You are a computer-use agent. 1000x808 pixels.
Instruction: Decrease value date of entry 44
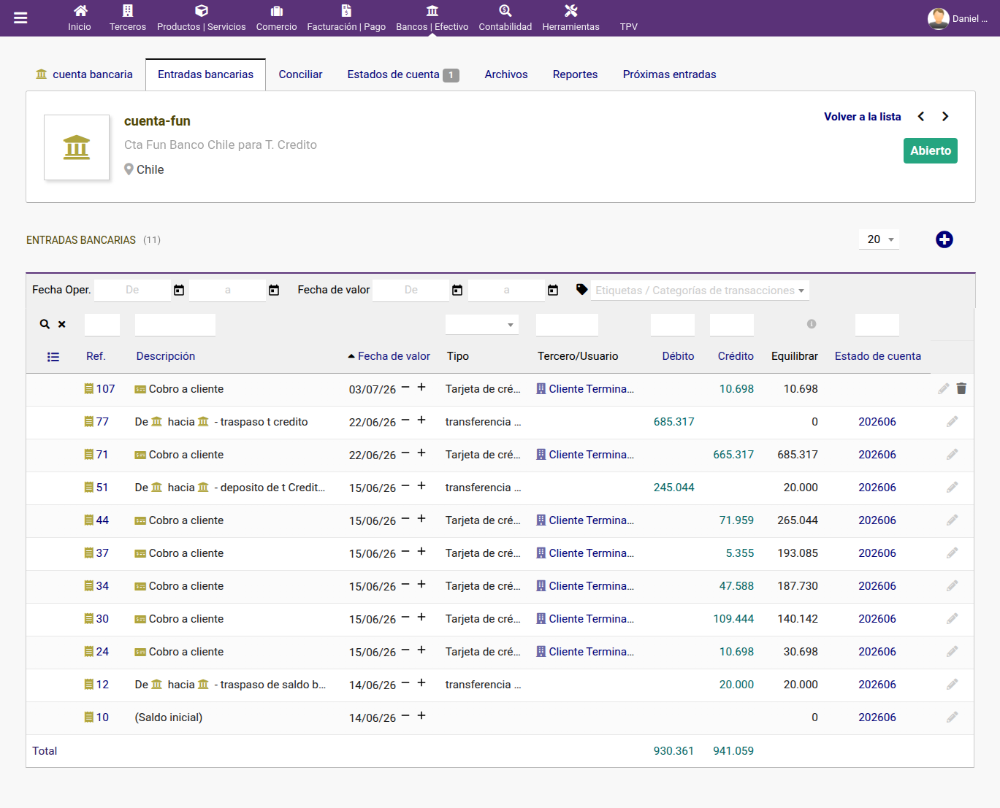pos(405,519)
